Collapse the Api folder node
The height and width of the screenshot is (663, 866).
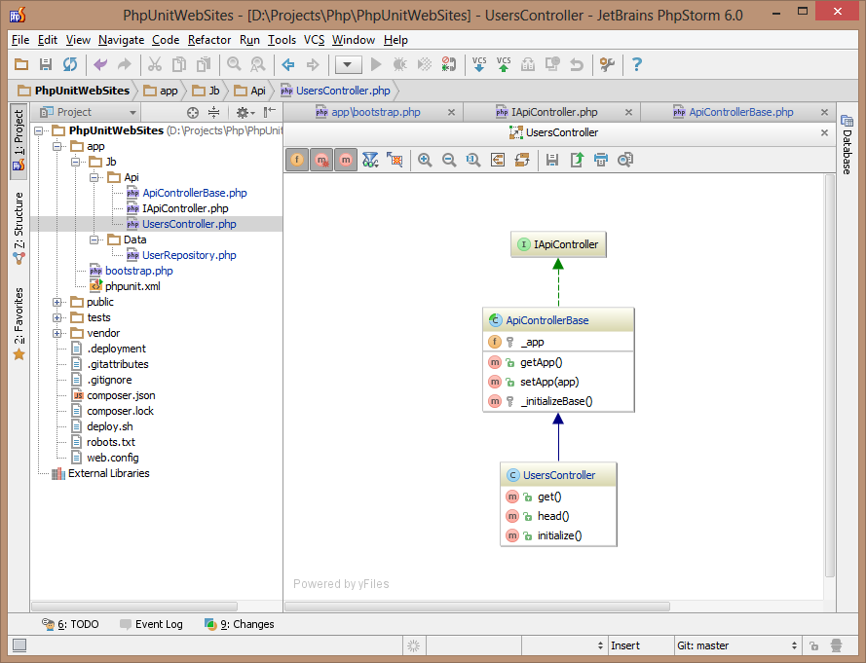pyautogui.click(x=94, y=177)
